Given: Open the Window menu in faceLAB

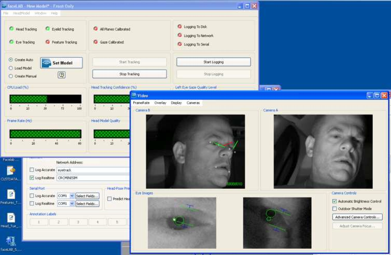Looking at the screenshot, I should click(40, 13).
